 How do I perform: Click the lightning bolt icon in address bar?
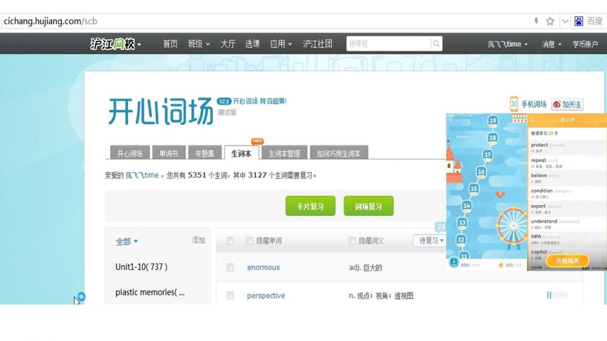(x=536, y=21)
